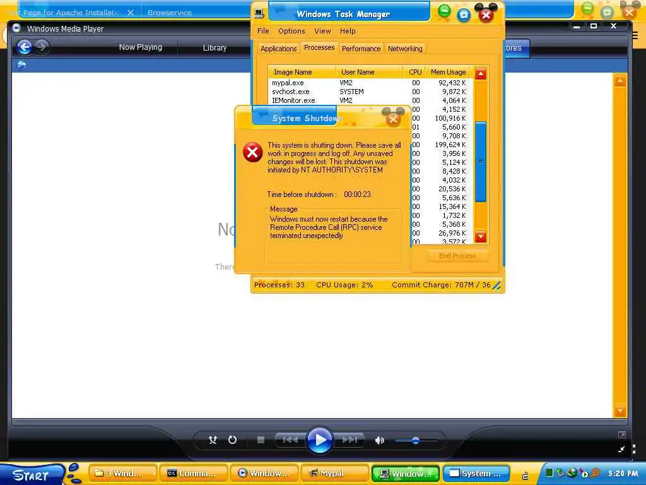The image size is (646, 485).
Task: Click the Task Manager title bar icon
Action: (x=259, y=13)
